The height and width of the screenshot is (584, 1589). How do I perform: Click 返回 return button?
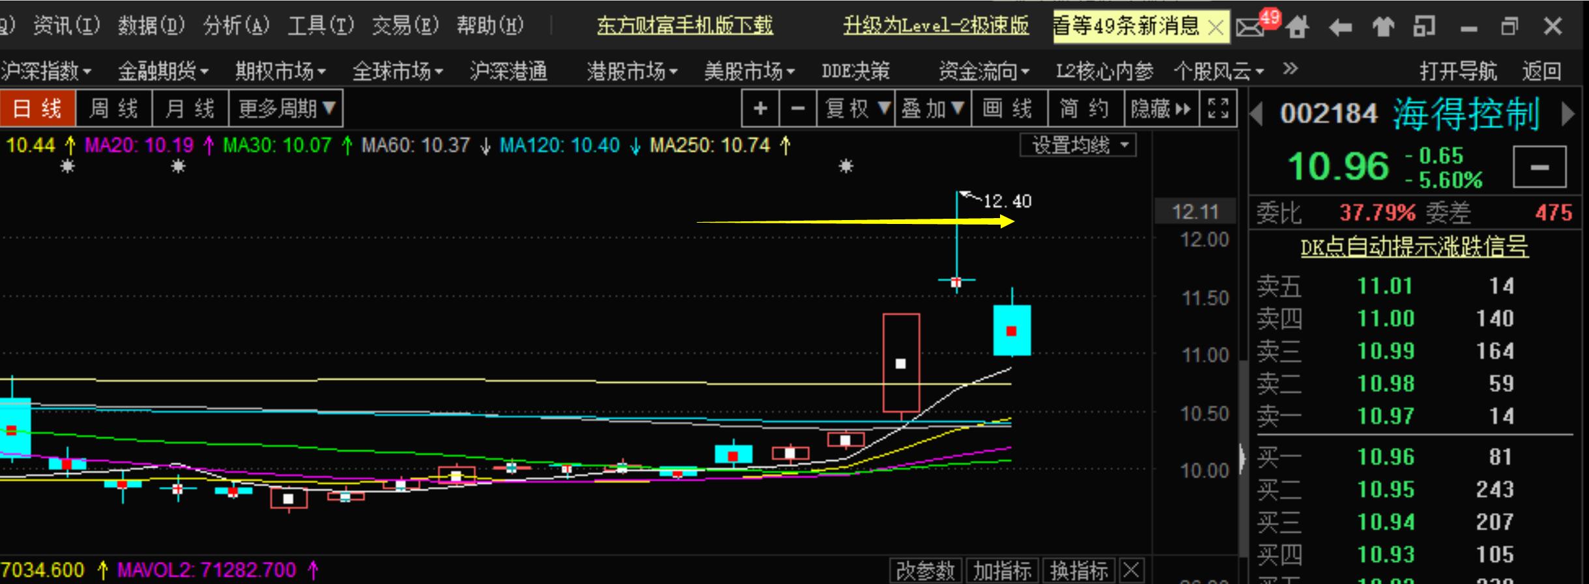coord(1541,70)
